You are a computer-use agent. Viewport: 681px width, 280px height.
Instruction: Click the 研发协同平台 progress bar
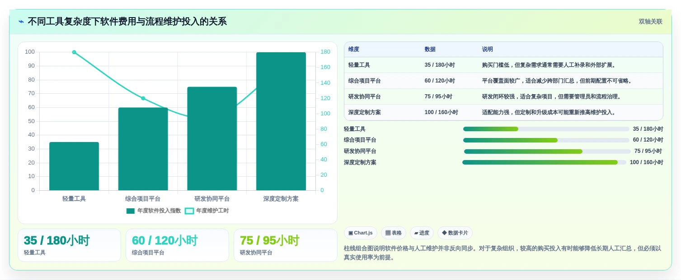point(547,151)
